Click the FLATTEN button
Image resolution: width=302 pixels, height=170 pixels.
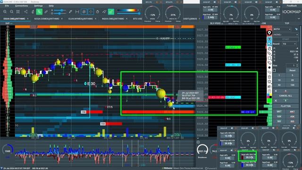285,106
